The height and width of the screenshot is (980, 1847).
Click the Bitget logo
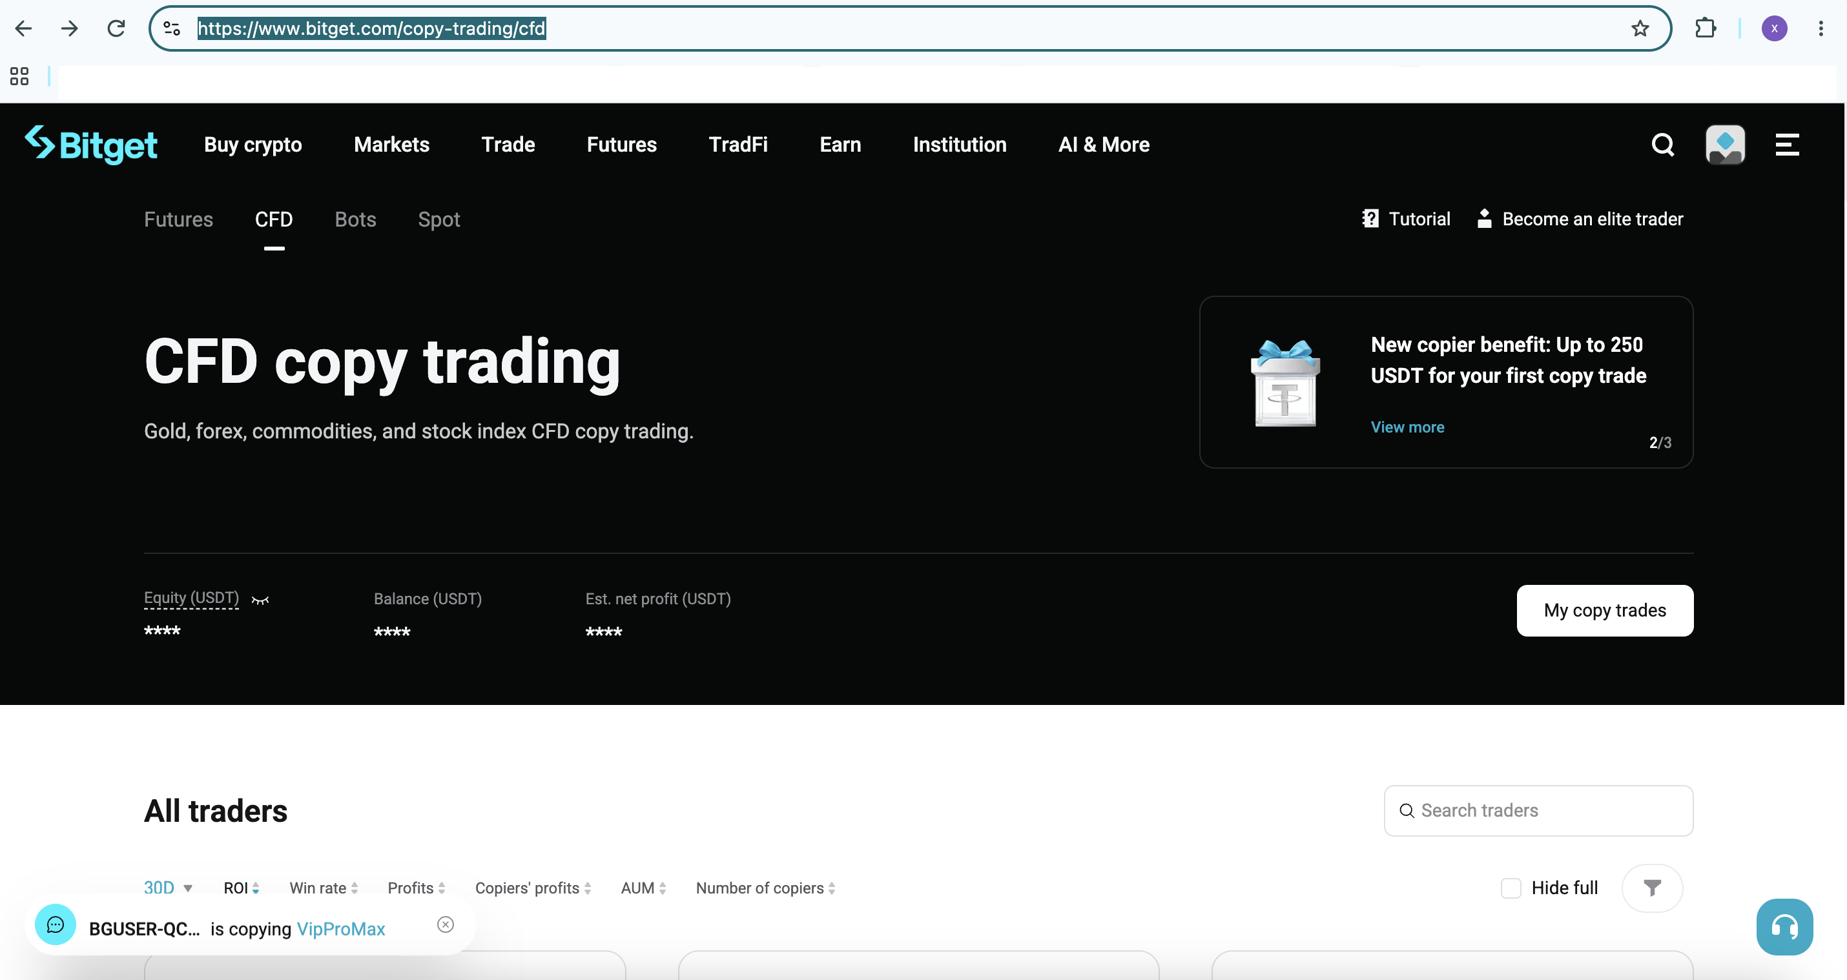(x=91, y=145)
